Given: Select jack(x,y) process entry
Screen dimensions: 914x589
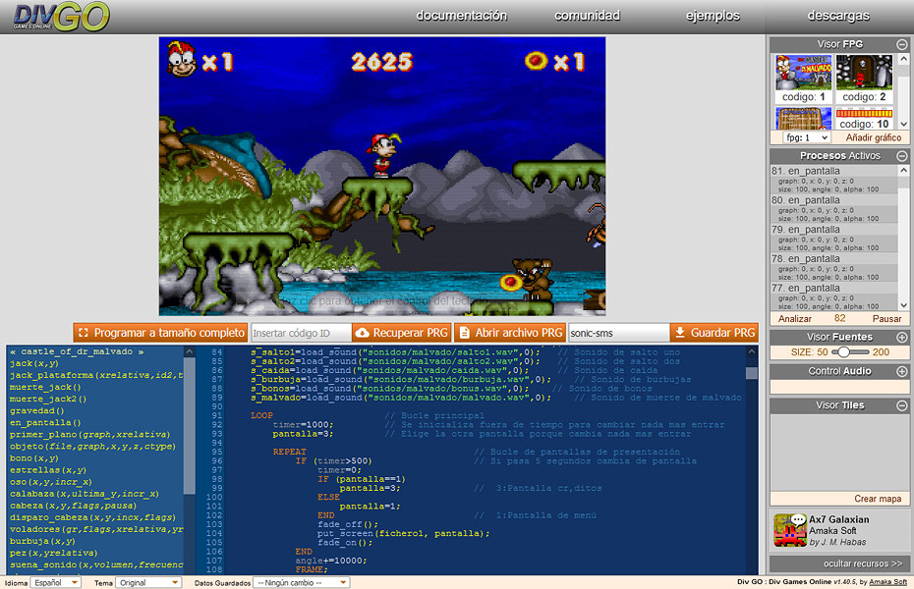Looking at the screenshot, I should (x=33, y=363).
